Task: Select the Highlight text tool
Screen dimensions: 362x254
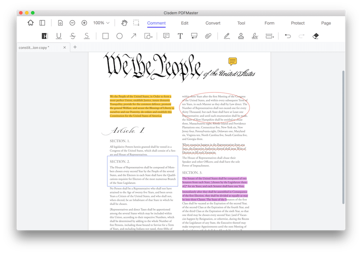Action: [44, 36]
